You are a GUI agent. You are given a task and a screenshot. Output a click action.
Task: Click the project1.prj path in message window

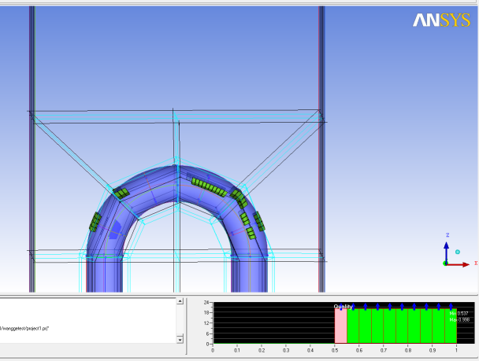coord(24,329)
